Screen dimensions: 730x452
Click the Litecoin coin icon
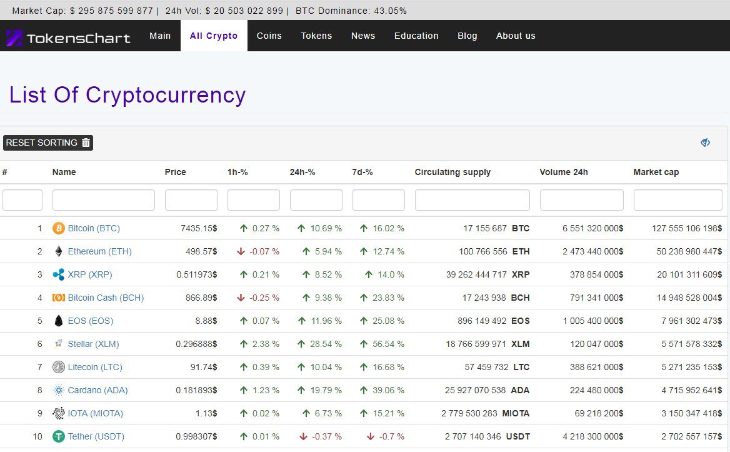(x=58, y=367)
